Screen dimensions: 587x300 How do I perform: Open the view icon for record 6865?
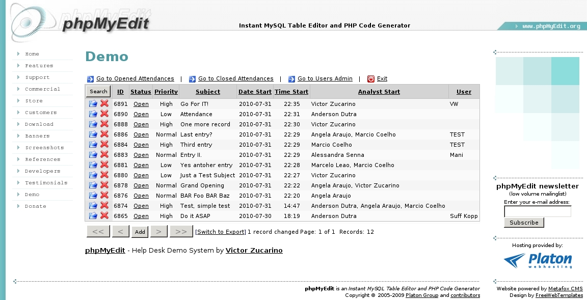coord(93,215)
